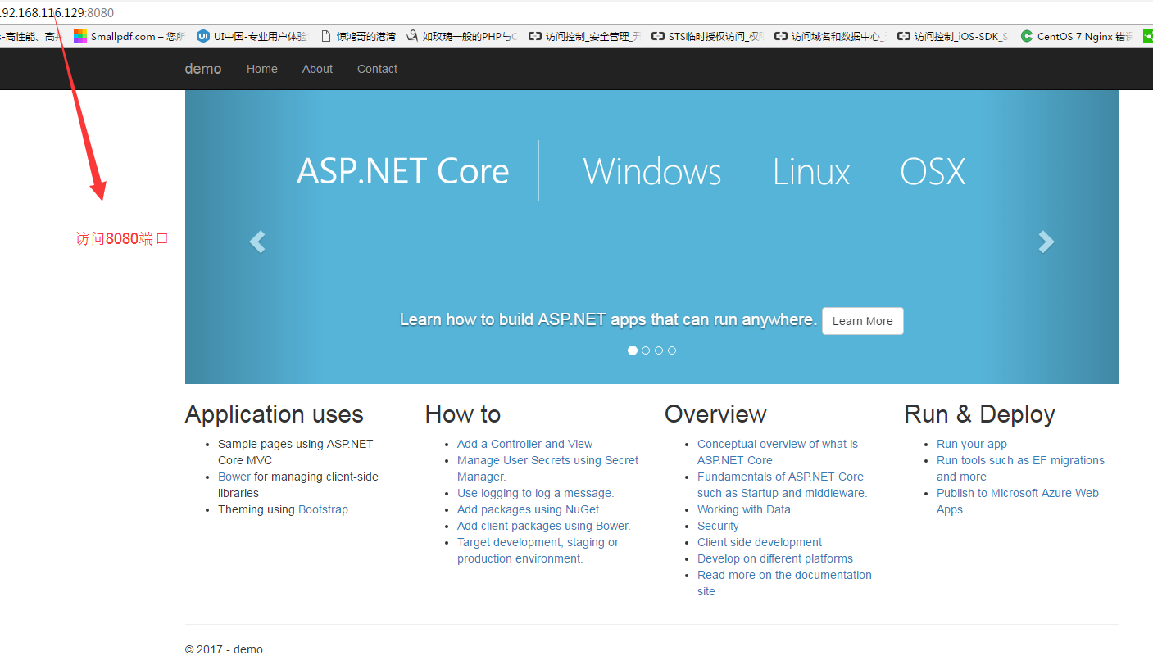Click the Learn More button
Viewport: 1153px width, 669px height.
click(x=862, y=320)
